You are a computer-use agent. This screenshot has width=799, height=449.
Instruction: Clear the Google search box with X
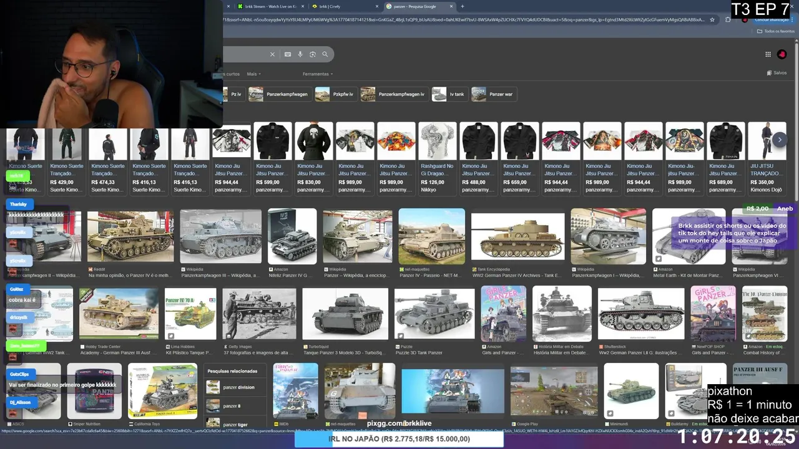272,54
